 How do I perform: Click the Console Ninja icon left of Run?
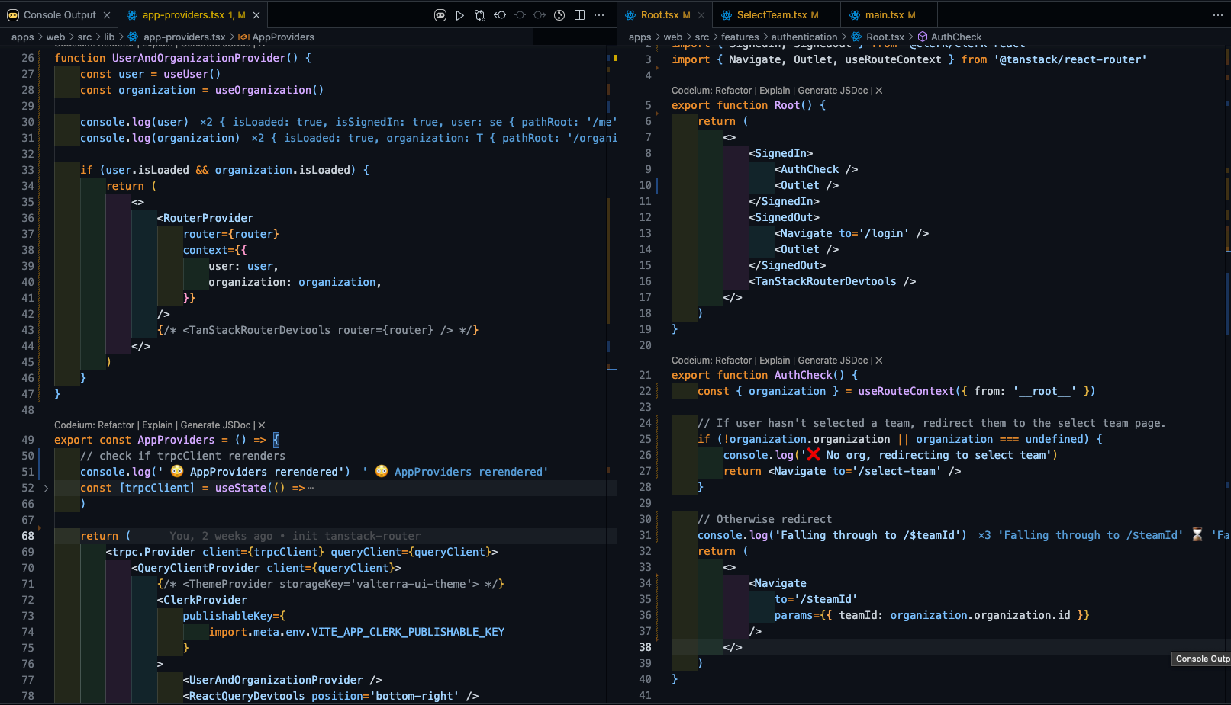[440, 15]
